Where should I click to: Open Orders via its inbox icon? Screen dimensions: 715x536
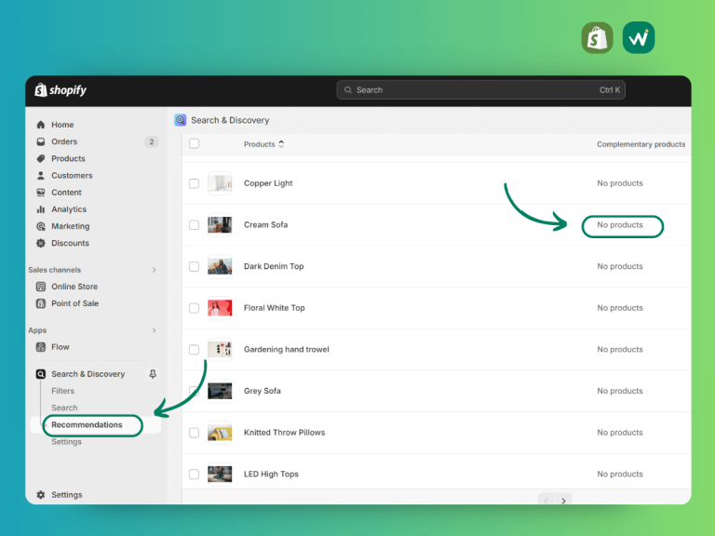(41, 141)
